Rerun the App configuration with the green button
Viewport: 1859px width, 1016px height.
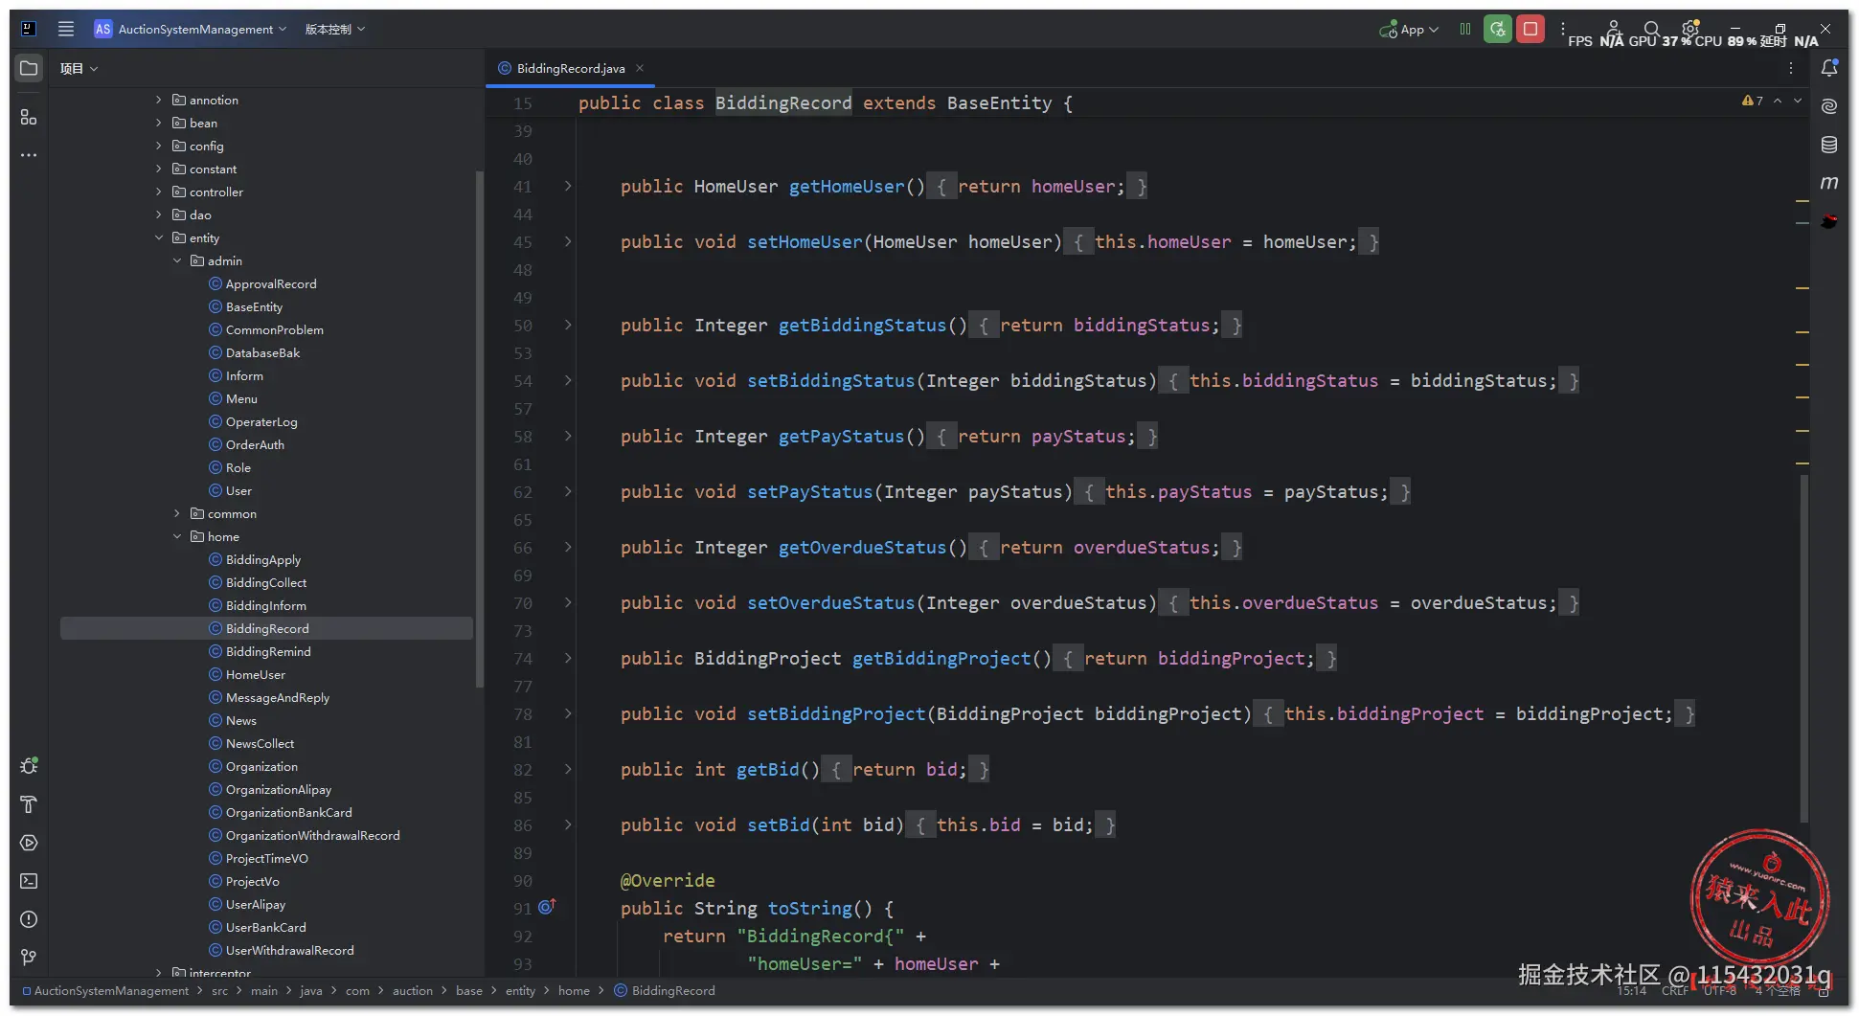pos(1498,29)
